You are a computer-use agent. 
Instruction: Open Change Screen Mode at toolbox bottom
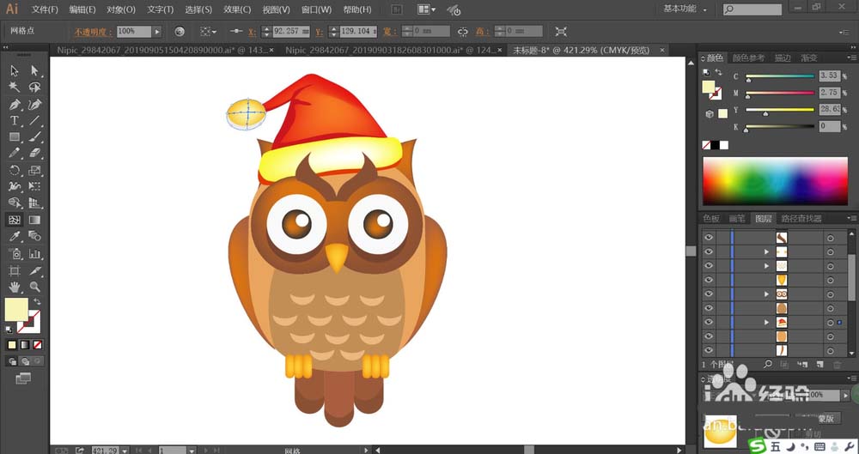(x=23, y=378)
